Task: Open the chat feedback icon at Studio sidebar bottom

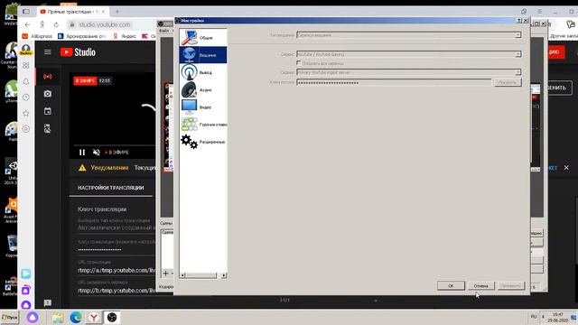Action: click(48, 303)
